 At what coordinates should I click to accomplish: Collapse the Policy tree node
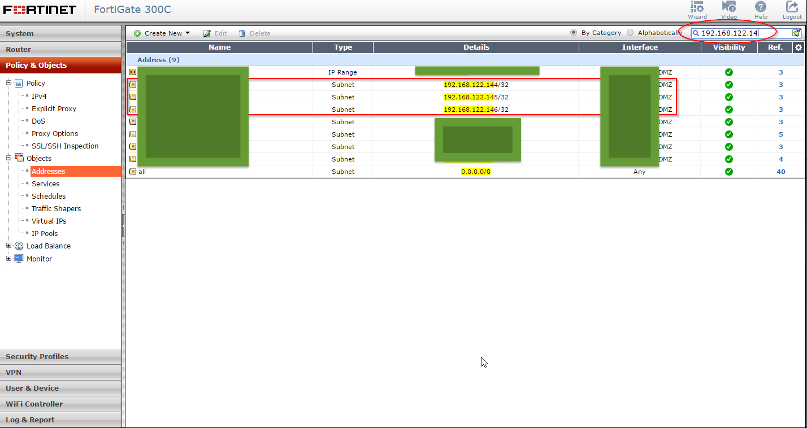[9, 83]
